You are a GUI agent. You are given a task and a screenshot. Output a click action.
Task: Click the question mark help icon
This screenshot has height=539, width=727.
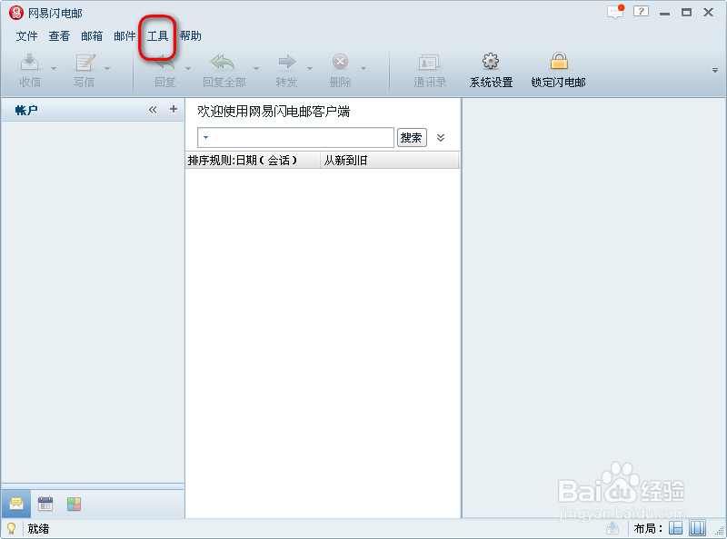pos(641,11)
